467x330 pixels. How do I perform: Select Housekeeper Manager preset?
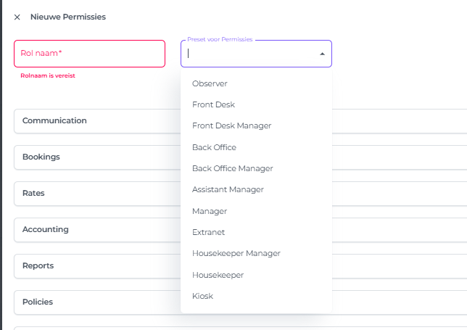point(236,253)
